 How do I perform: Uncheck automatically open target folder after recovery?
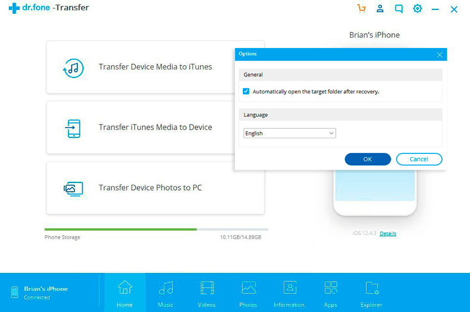[246, 91]
